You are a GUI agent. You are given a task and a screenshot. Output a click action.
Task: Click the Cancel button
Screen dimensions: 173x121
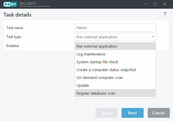click(x=158, y=113)
